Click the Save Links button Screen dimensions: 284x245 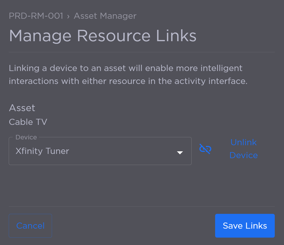click(x=245, y=226)
